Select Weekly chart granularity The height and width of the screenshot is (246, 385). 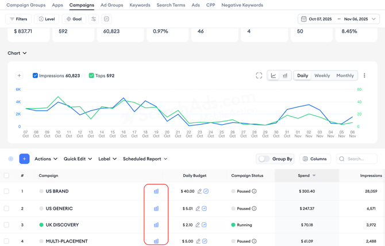tap(322, 76)
